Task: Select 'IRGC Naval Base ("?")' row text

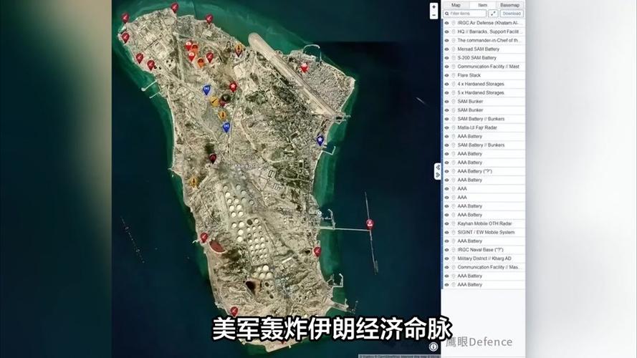Action: click(x=480, y=250)
